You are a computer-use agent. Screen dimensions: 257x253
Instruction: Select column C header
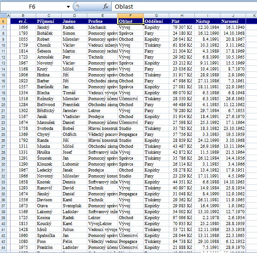pyautogui.click(x=48, y=16)
